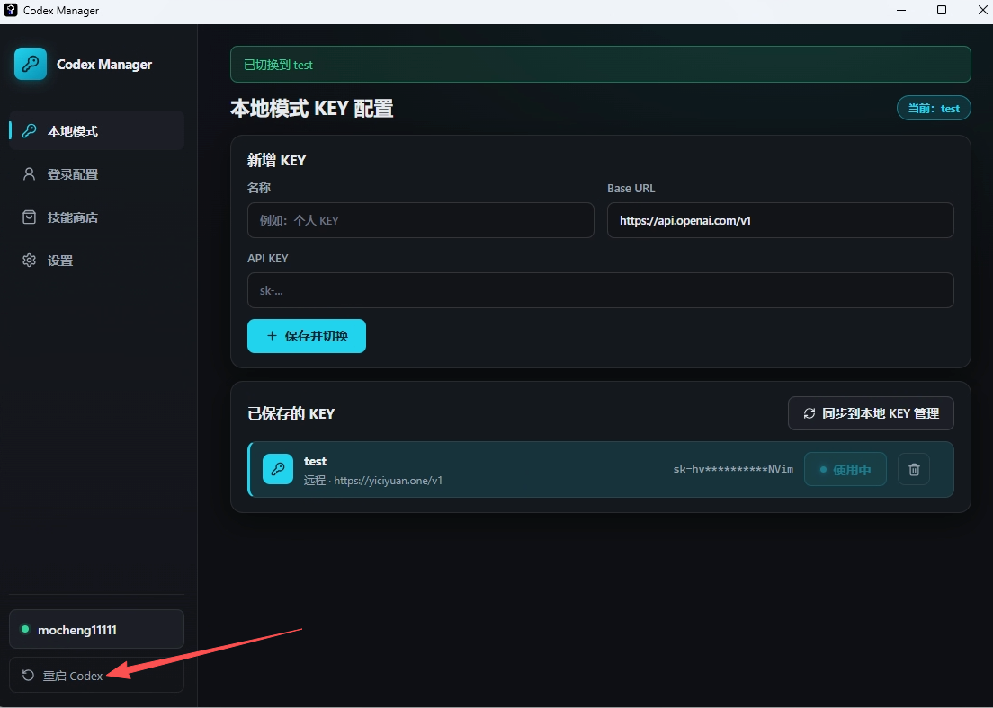Open the 设置 page
993x708 pixels.
coord(96,260)
